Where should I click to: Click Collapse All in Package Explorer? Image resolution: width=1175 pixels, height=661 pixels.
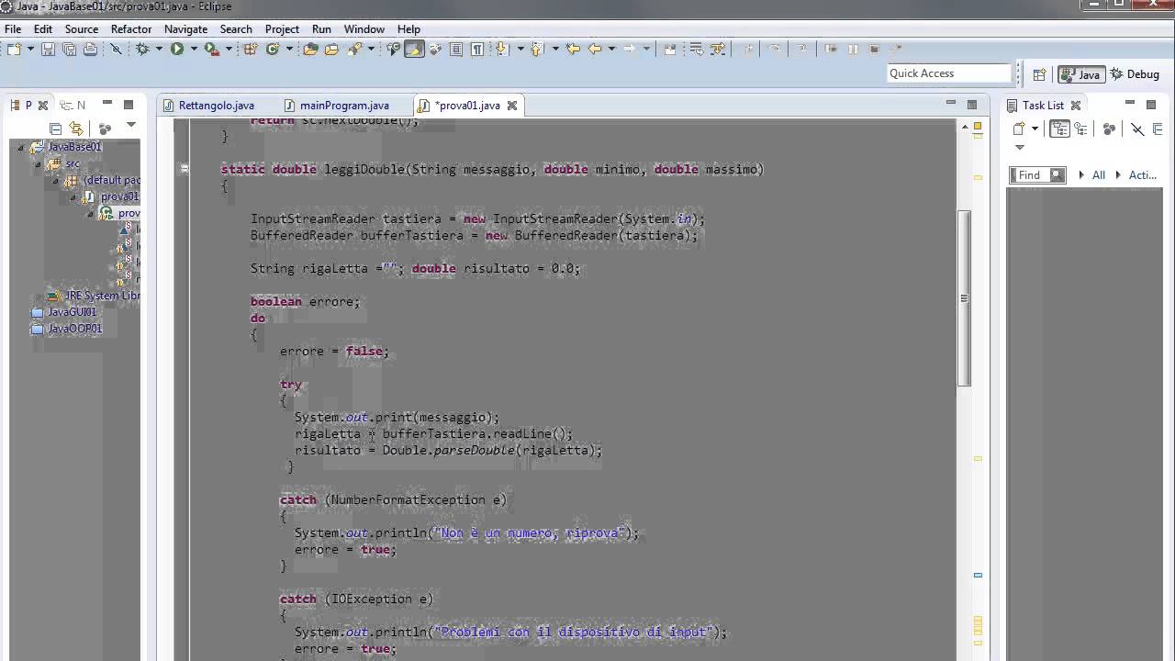[56, 129]
